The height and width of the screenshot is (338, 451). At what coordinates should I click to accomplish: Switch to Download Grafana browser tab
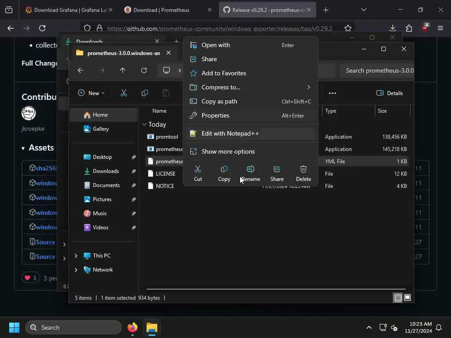[x=69, y=10]
